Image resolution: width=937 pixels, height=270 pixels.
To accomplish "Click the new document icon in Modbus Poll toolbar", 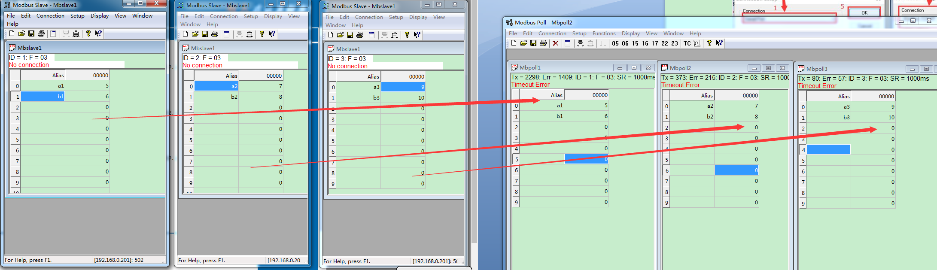I will [514, 43].
